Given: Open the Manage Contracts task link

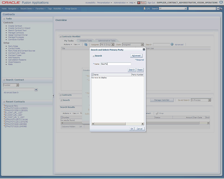Looking at the screenshot, I should [16, 33].
